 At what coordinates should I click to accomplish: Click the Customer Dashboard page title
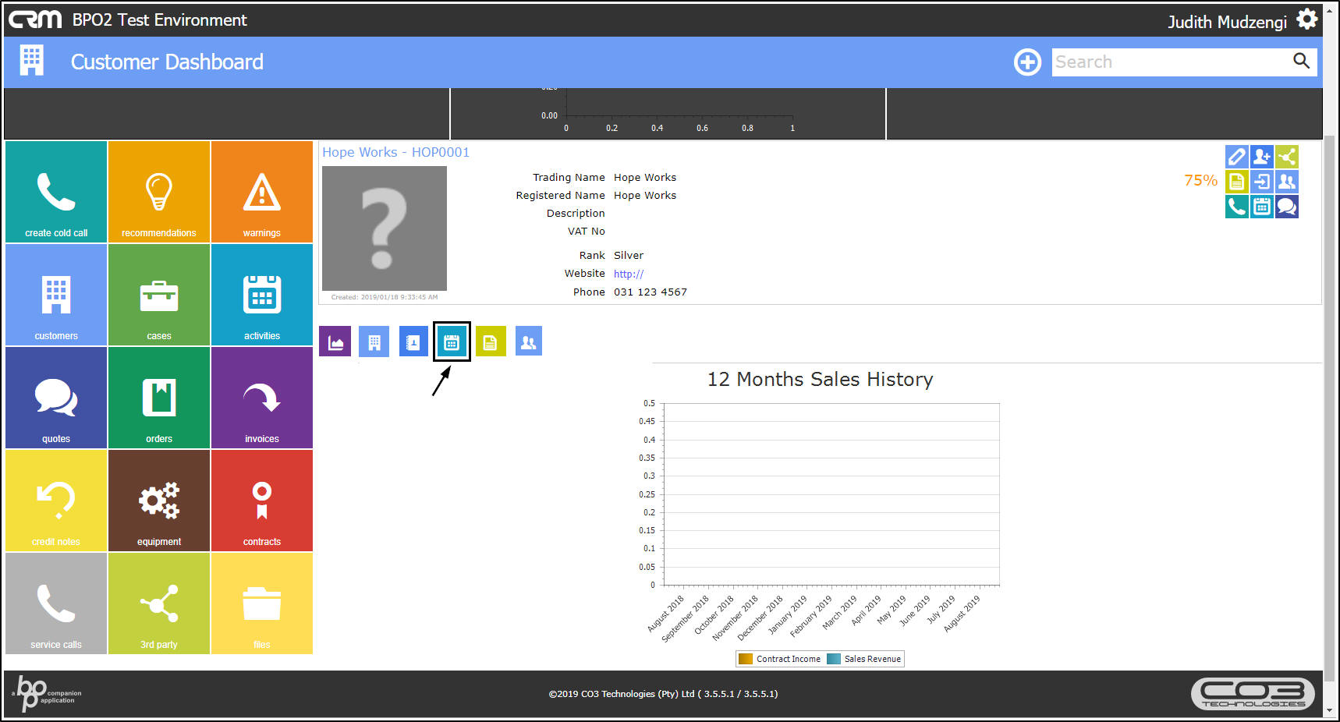167,62
